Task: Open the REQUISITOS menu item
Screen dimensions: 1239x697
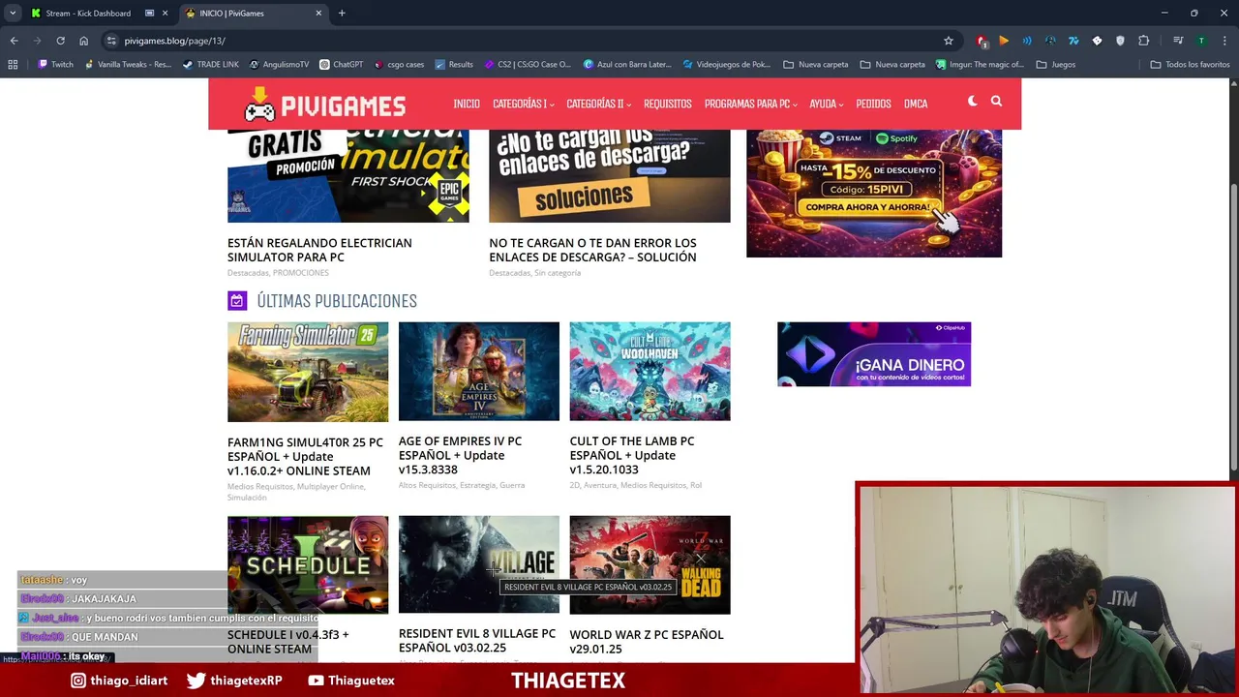Action: click(668, 104)
